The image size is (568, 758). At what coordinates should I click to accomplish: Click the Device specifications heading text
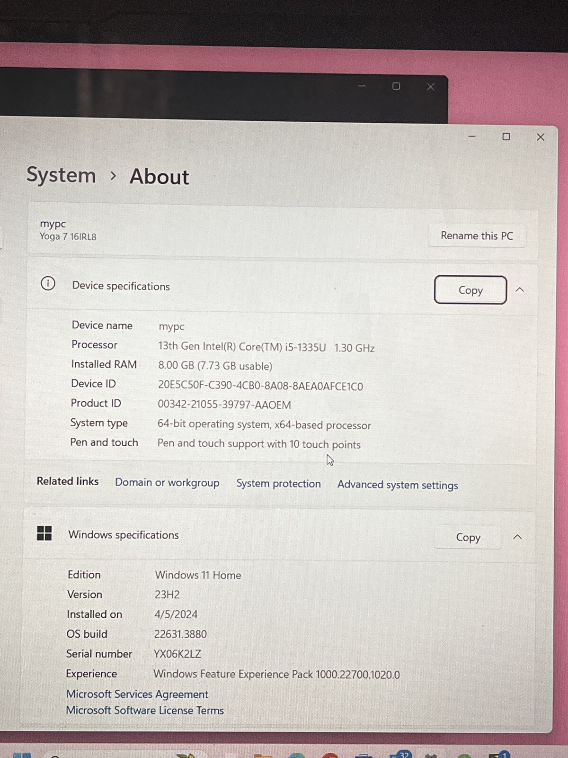click(x=121, y=286)
